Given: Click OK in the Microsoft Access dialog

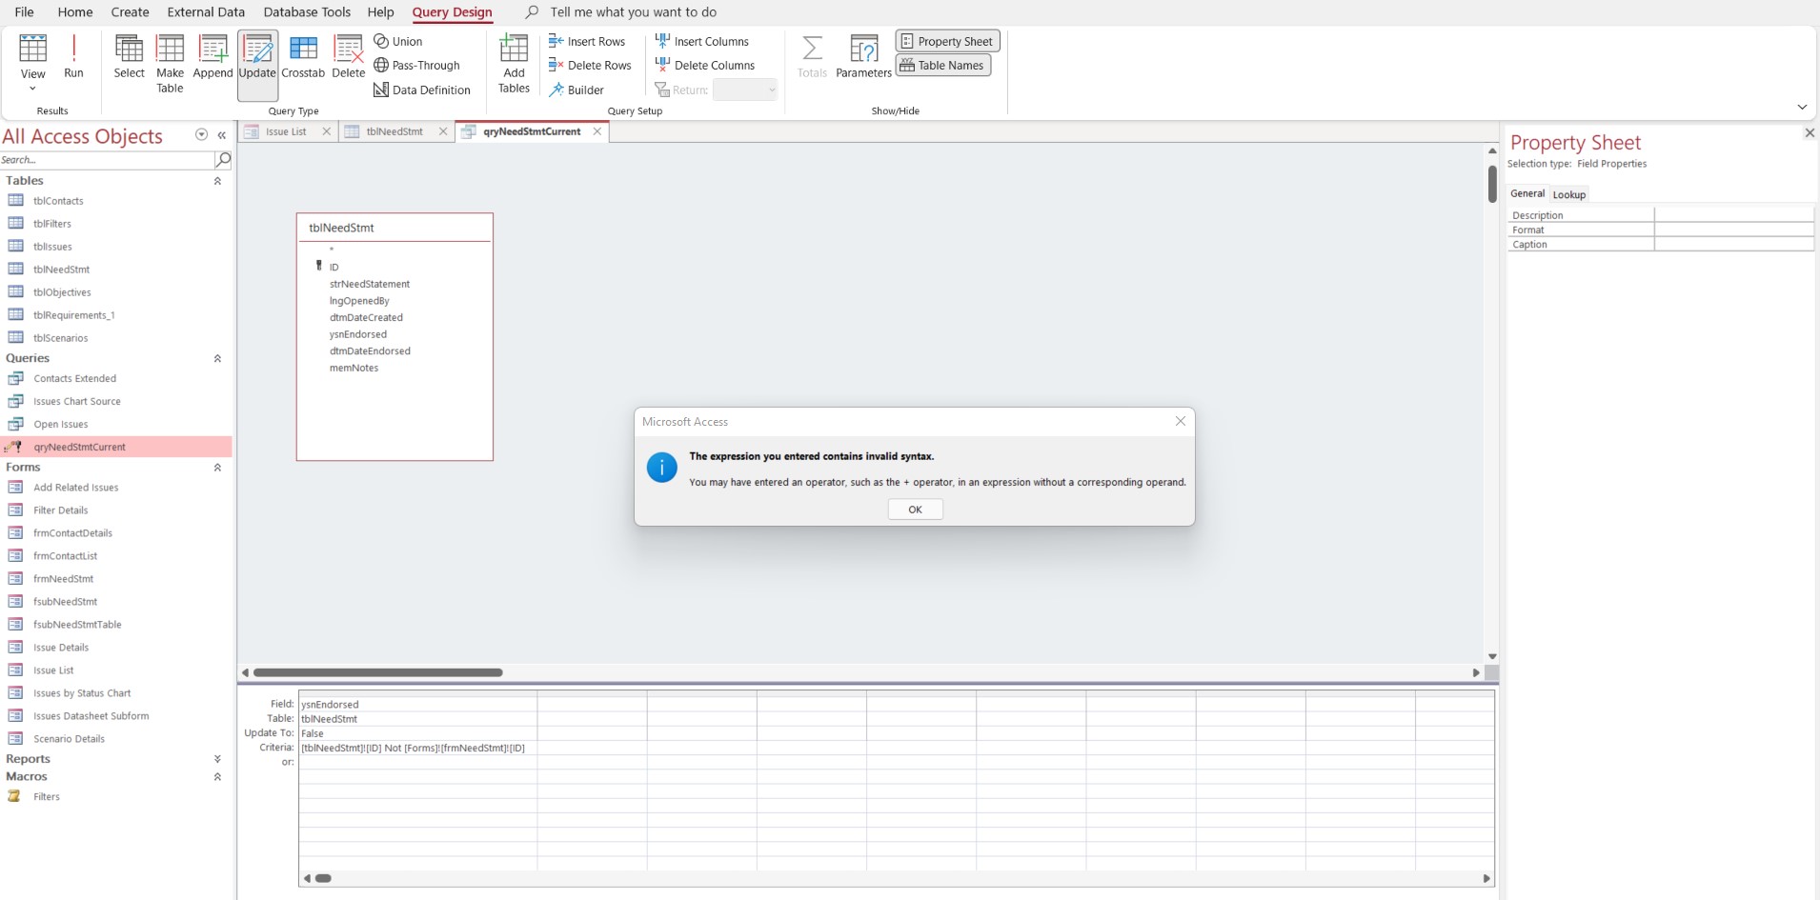Looking at the screenshot, I should click(x=915, y=510).
